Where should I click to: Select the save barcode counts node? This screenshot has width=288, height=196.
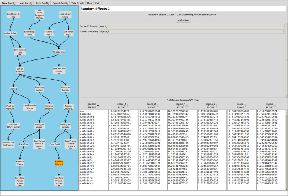pyautogui.click(x=59, y=70)
